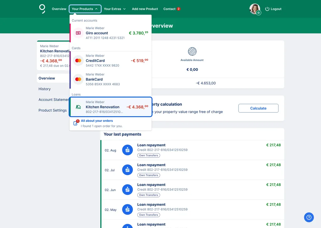Click the orders document icon with red badge
The width and height of the screenshot is (321, 228).
[x=76, y=123]
